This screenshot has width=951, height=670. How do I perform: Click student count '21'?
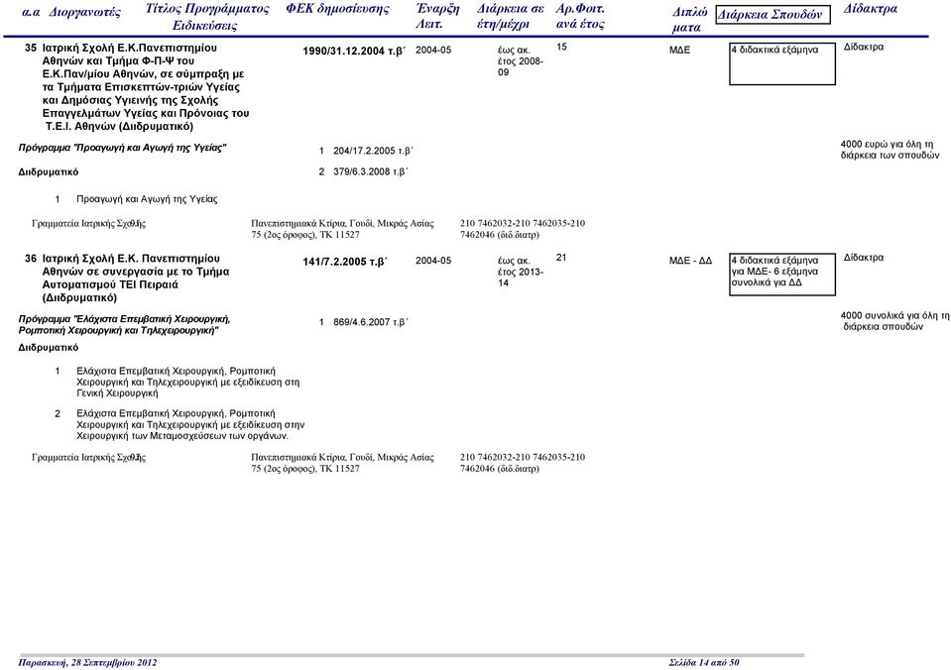point(561,258)
